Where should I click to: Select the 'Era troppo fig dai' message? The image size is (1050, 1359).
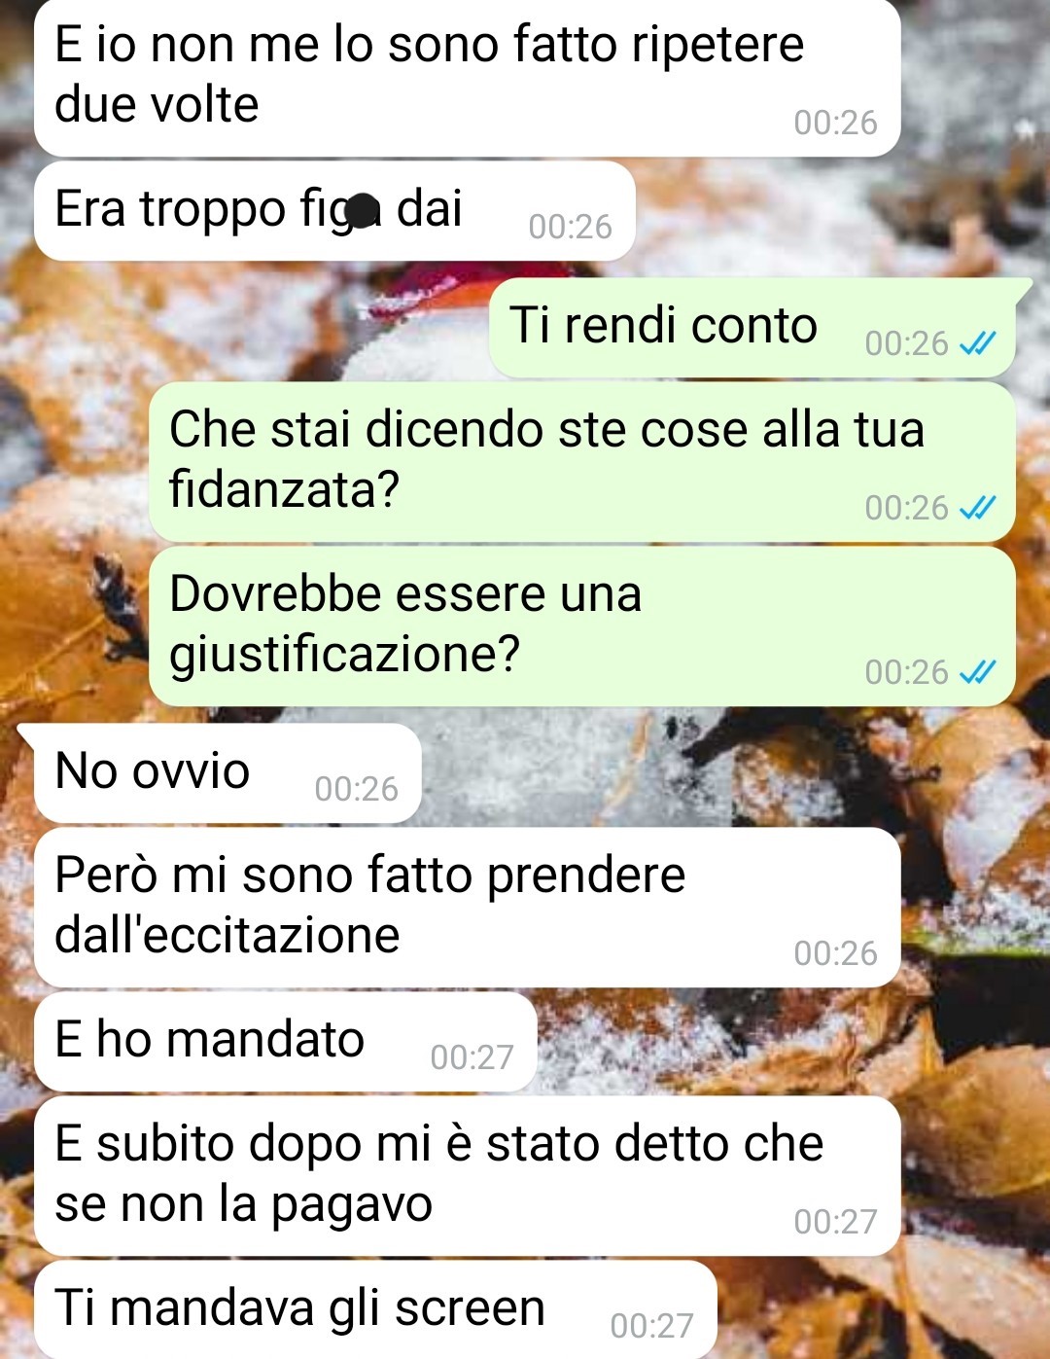[x=334, y=211]
